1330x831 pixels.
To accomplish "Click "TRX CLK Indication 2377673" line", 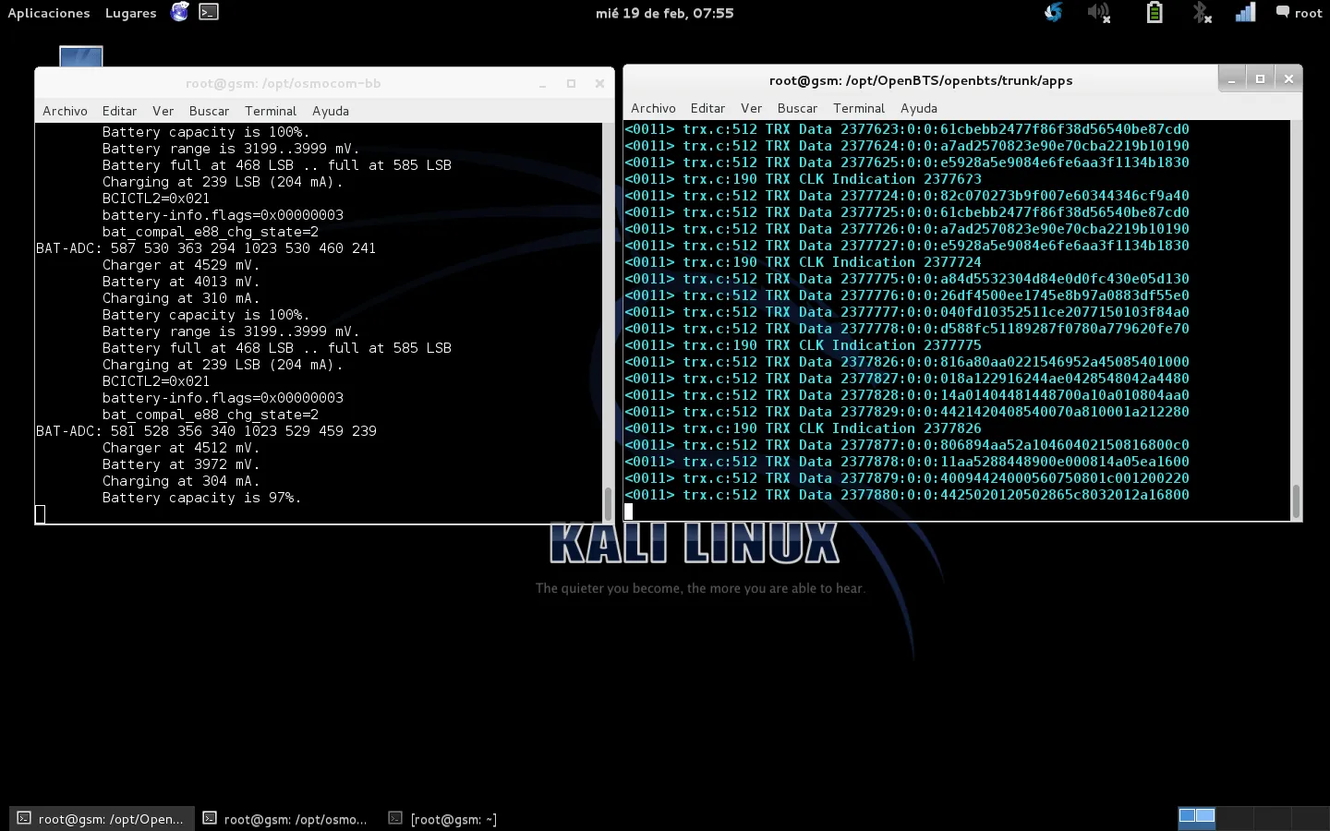I will coord(803,179).
